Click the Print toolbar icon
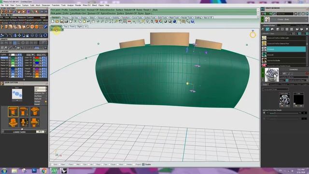Image resolution: width=309 pixels, height=174 pixels. pyautogui.click(x=66, y=21)
